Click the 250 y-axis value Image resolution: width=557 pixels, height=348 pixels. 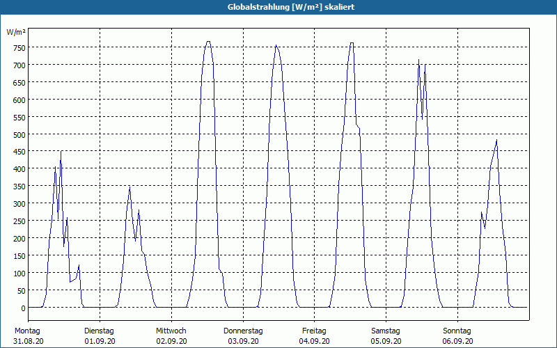tap(19, 221)
